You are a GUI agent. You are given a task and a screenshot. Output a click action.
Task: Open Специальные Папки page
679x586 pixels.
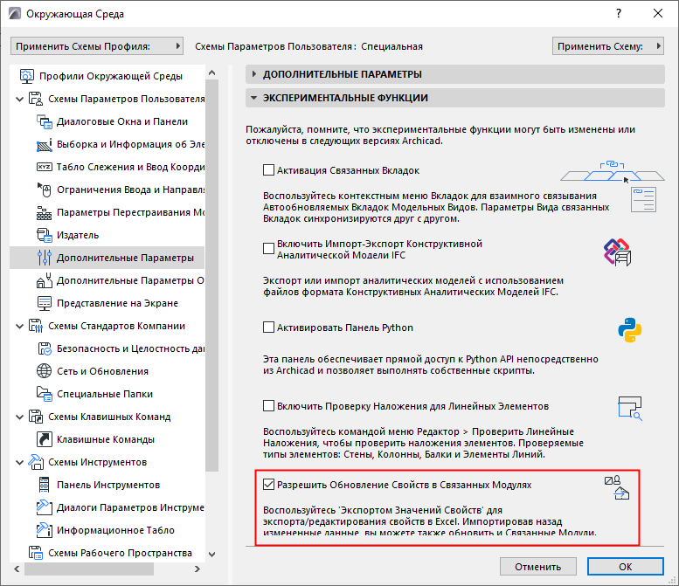click(105, 394)
